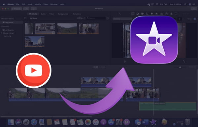This screenshot has width=198, height=127.
Task: Open Notification Center in the menu bar
Action: point(194,4)
